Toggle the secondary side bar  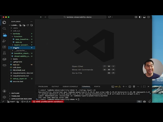(x=148, y=17)
